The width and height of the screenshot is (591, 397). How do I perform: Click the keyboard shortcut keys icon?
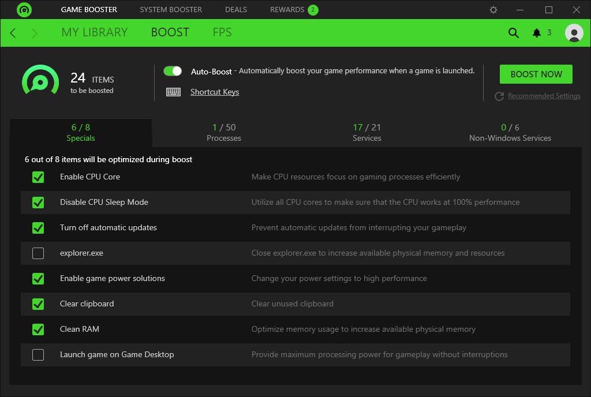(x=173, y=92)
